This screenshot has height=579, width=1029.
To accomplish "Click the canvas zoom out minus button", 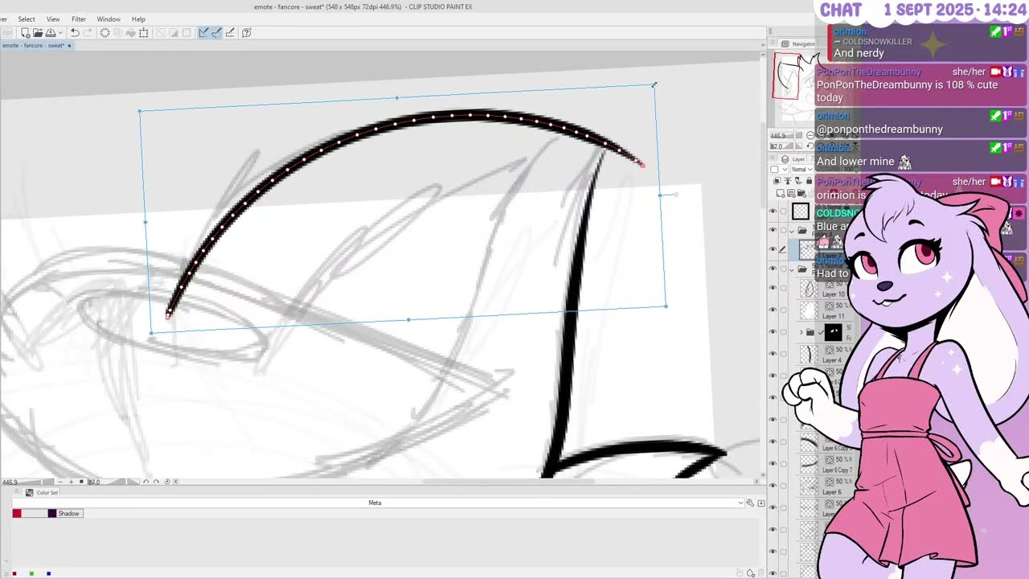I will coord(59,482).
